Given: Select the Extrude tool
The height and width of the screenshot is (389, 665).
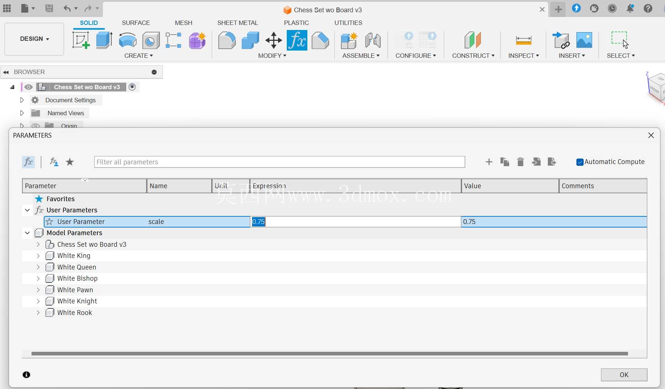Looking at the screenshot, I should click(104, 40).
